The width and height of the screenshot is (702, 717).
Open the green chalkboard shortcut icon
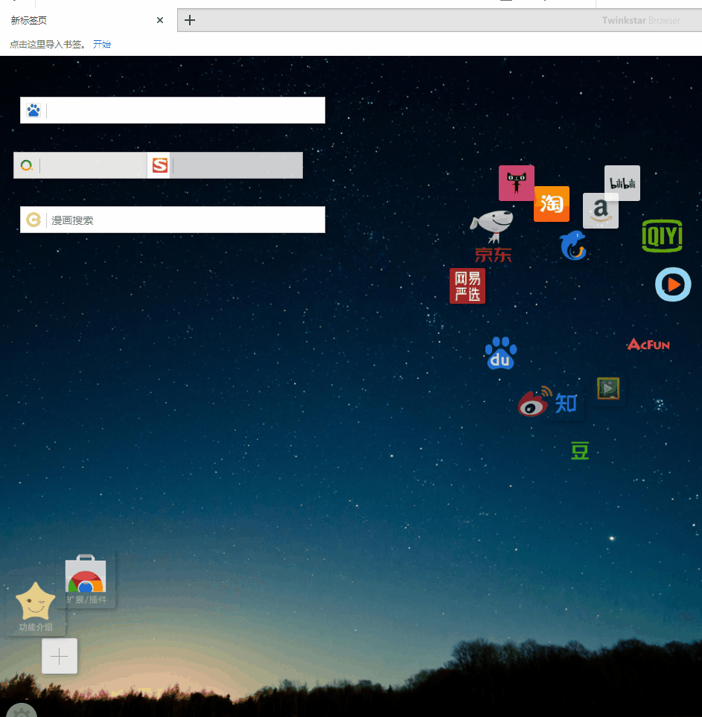[608, 388]
